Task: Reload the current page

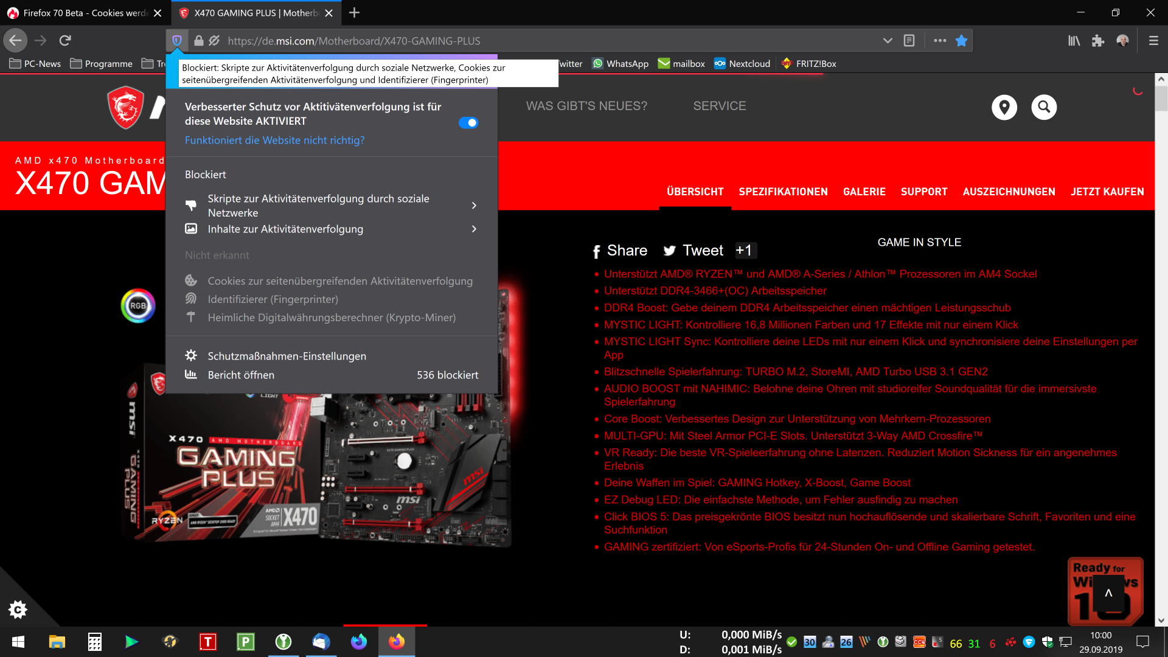Action: coord(65,41)
